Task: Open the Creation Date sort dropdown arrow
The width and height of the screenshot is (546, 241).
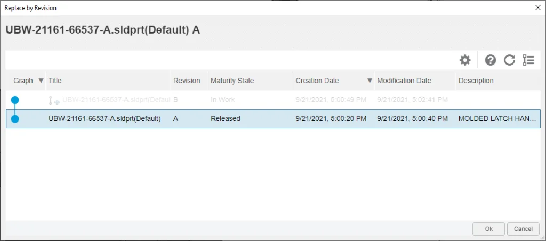Action: (370, 81)
